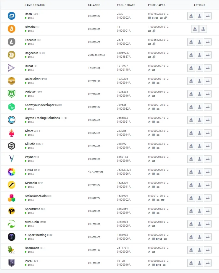Screen dimensions: 219x273
Task: Click the withdraw icon for Bitcoin
Action: (203, 29)
